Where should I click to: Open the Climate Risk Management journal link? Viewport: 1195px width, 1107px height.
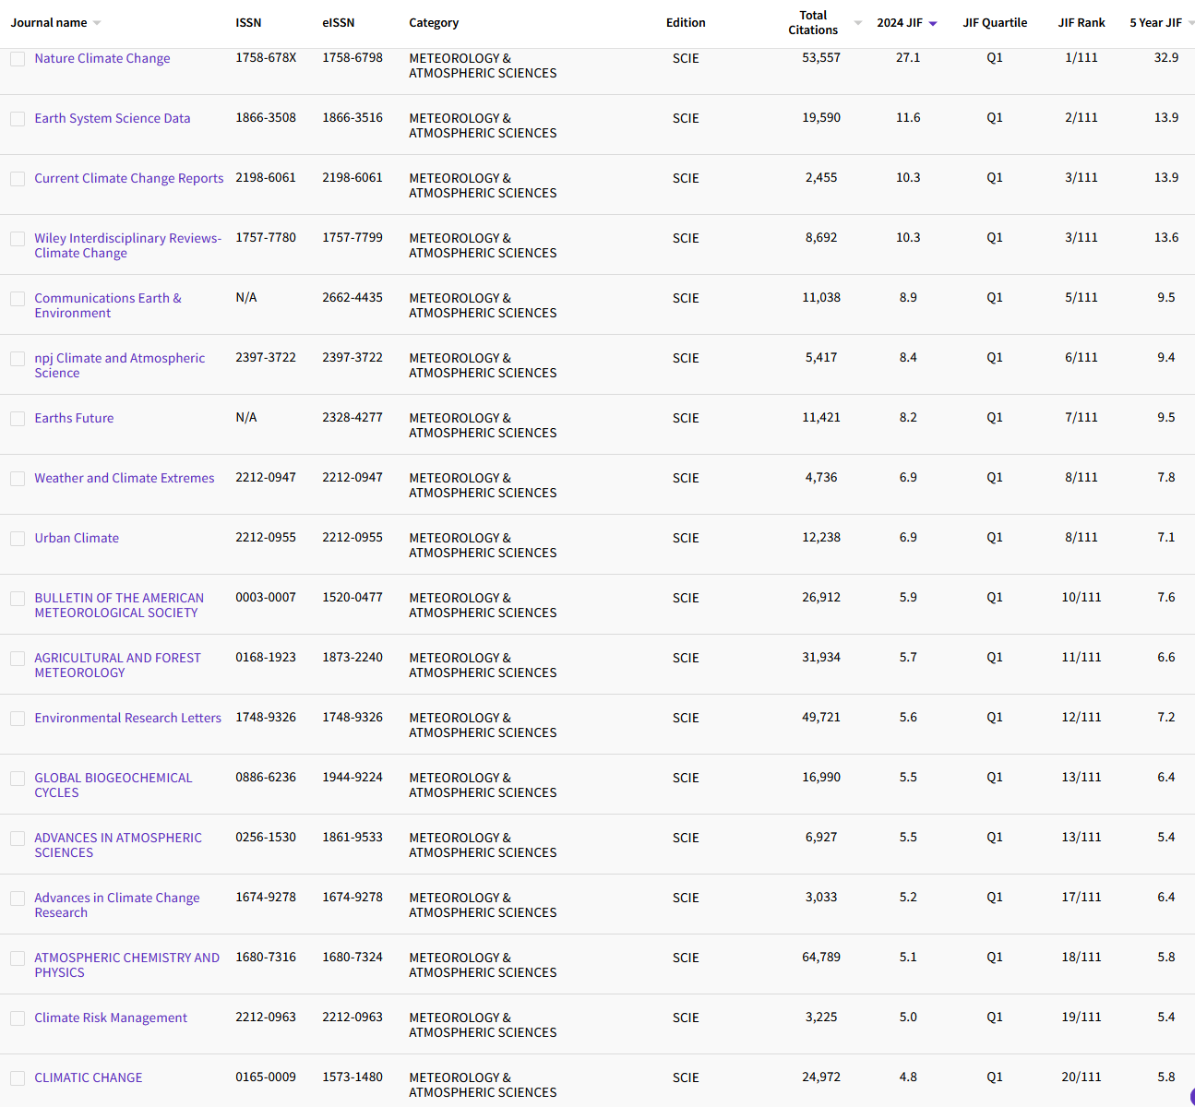tap(111, 1018)
